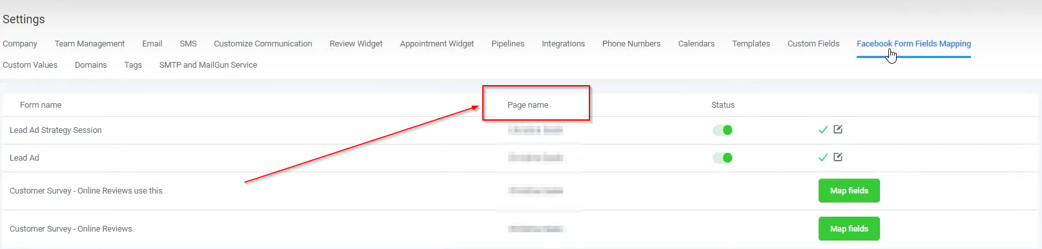The width and height of the screenshot is (1042, 249).
Task: Map fields for Customer Survey - Online Reviews use this
Action: pyautogui.click(x=849, y=191)
